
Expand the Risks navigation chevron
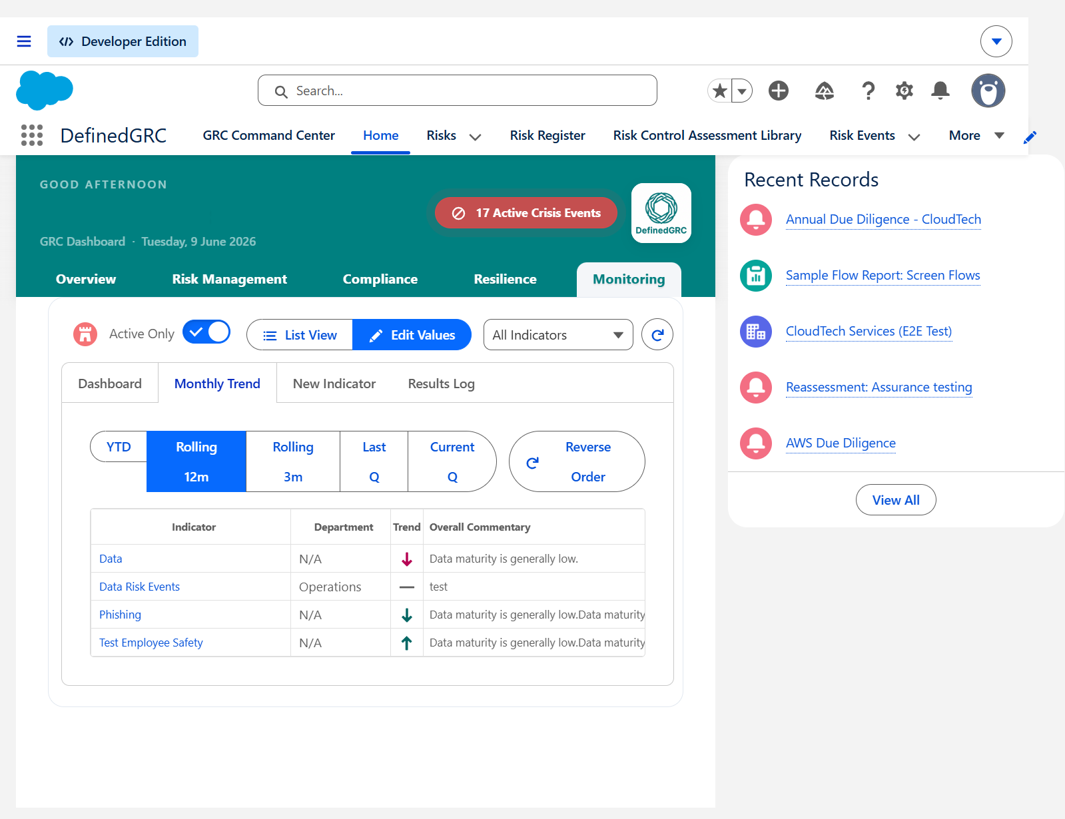(475, 136)
